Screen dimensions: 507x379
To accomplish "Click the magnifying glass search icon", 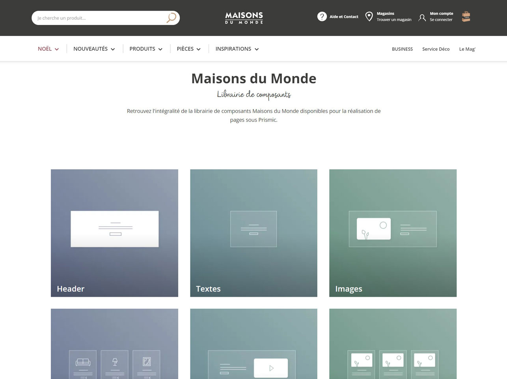I will click(x=171, y=18).
